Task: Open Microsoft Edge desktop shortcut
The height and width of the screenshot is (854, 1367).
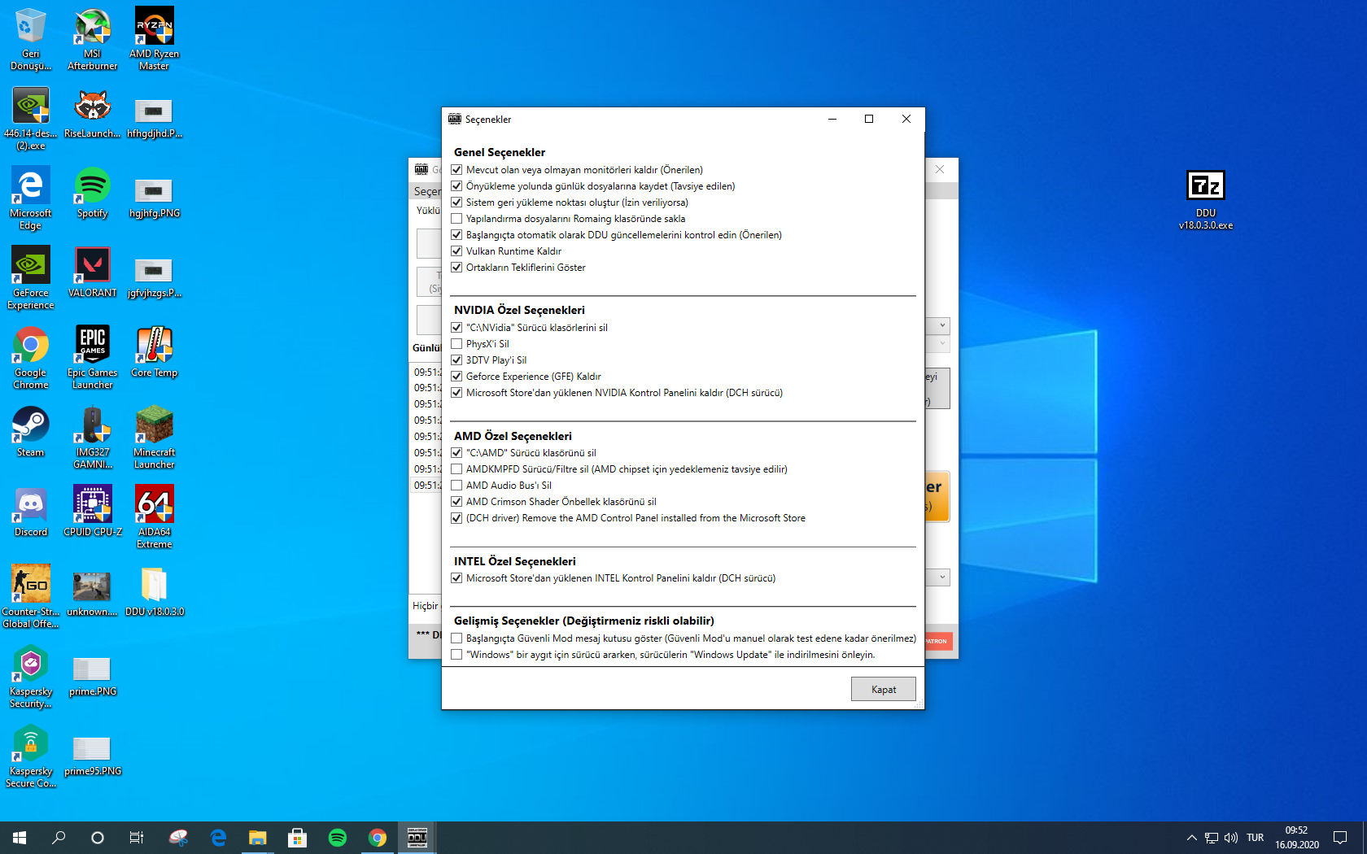Action: [x=31, y=198]
